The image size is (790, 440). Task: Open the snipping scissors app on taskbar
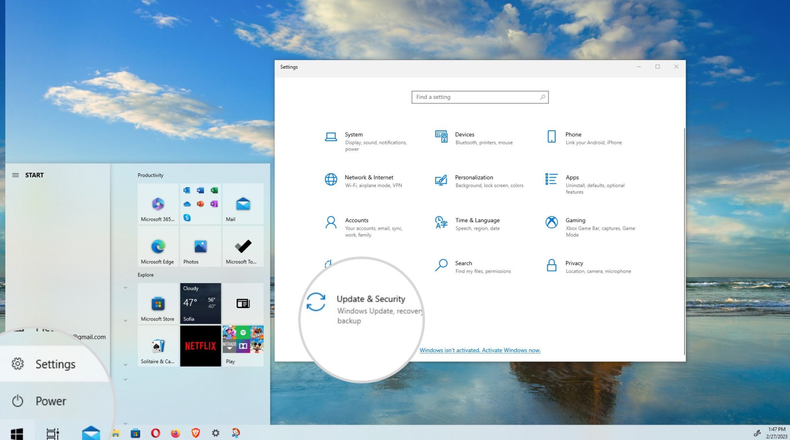click(x=236, y=433)
